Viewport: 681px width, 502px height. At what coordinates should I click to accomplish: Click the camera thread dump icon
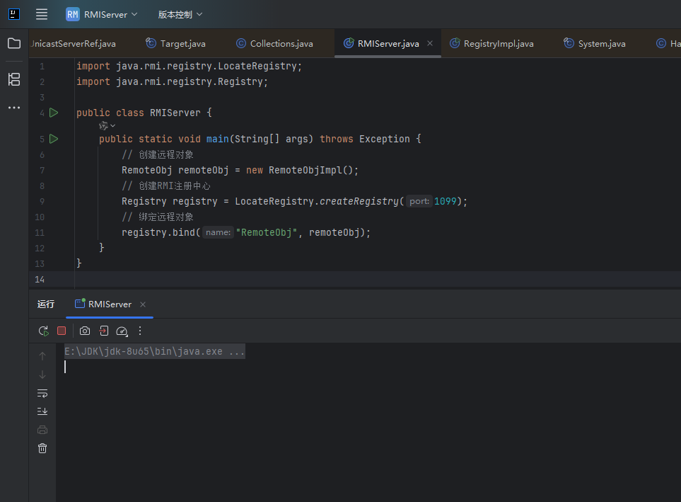click(85, 331)
